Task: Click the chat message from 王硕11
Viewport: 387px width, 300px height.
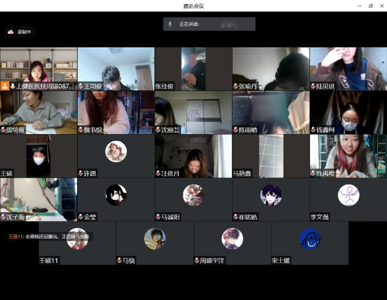Action: point(48,236)
